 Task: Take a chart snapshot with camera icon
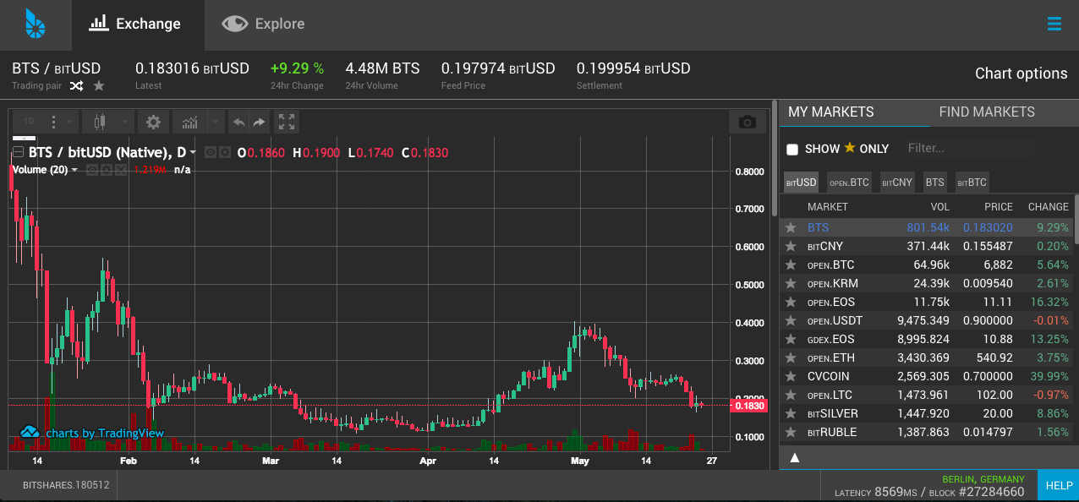point(747,123)
